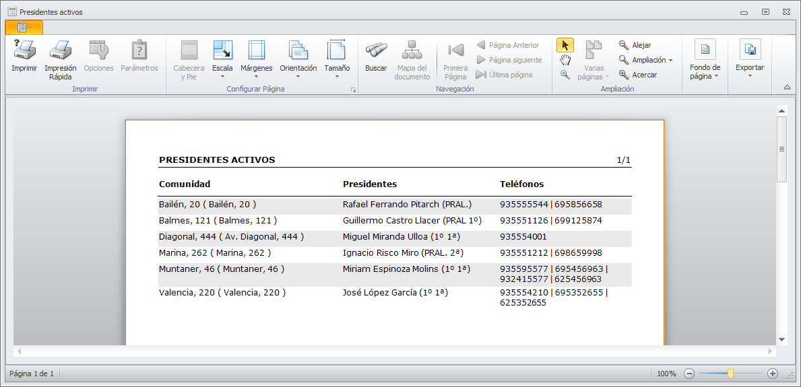The width and height of the screenshot is (801, 387).
Task: Click the zoom slider handle
Action: point(730,374)
